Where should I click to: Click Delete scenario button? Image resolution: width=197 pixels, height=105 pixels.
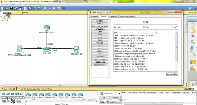pyautogui.click(x=115, y=98)
